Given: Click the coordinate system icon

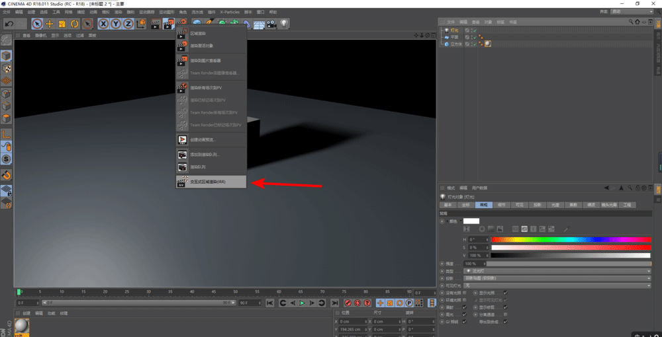Looking at the screenshot, I should [x=141, y=24].
